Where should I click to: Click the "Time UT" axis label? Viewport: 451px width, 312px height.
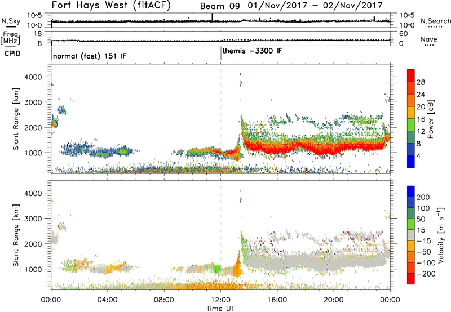click(x=220, y=308)
